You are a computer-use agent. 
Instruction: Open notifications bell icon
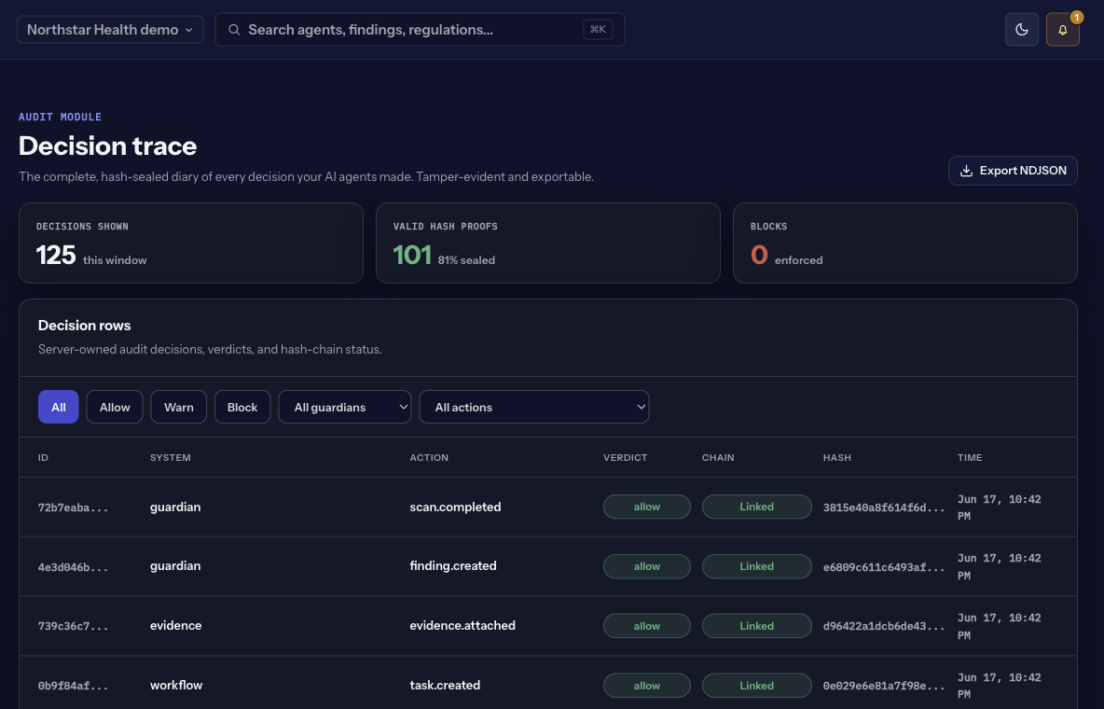[x=1062, y=30]
